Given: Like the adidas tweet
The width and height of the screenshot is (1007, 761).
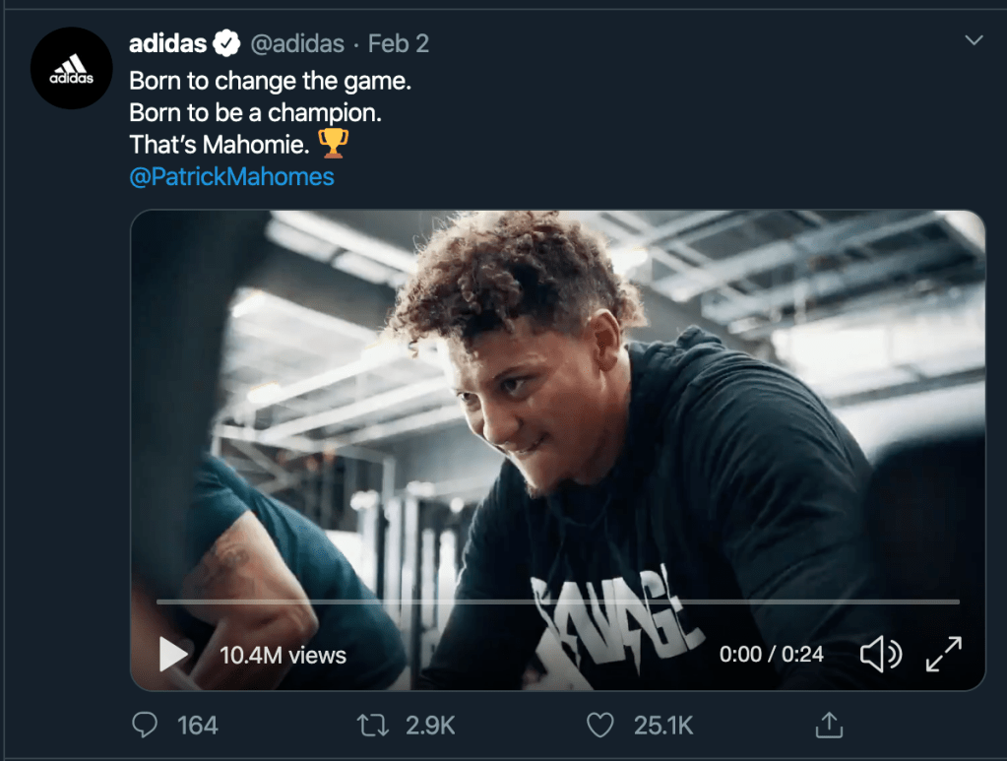Looking at the screenshot, I should point(600,726).
